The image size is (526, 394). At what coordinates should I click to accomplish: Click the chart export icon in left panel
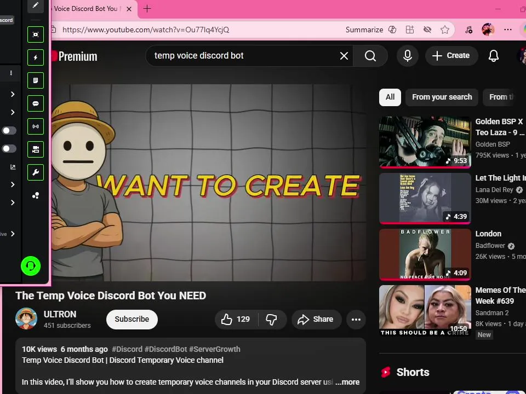(13, 167)
